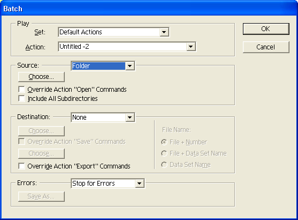
Task: Click the Source dropdown arrow beside Folder
Action: tap(130, 66)
